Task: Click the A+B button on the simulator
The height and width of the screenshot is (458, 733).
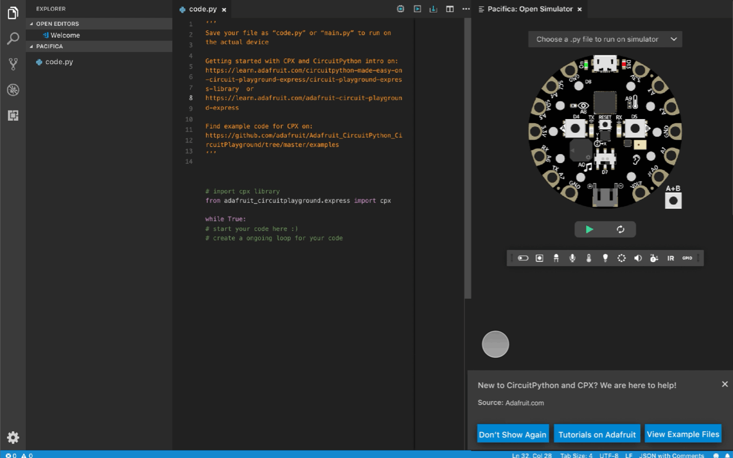Action: (x=673, y=200)
